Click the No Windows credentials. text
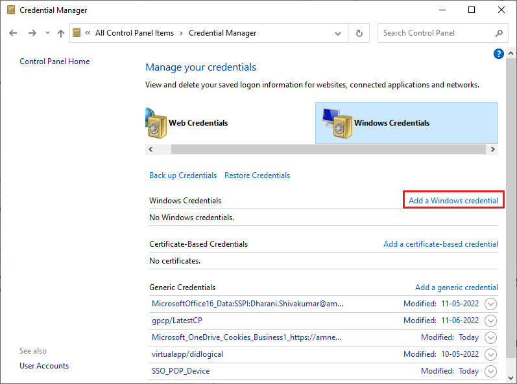 pos(191,218)
